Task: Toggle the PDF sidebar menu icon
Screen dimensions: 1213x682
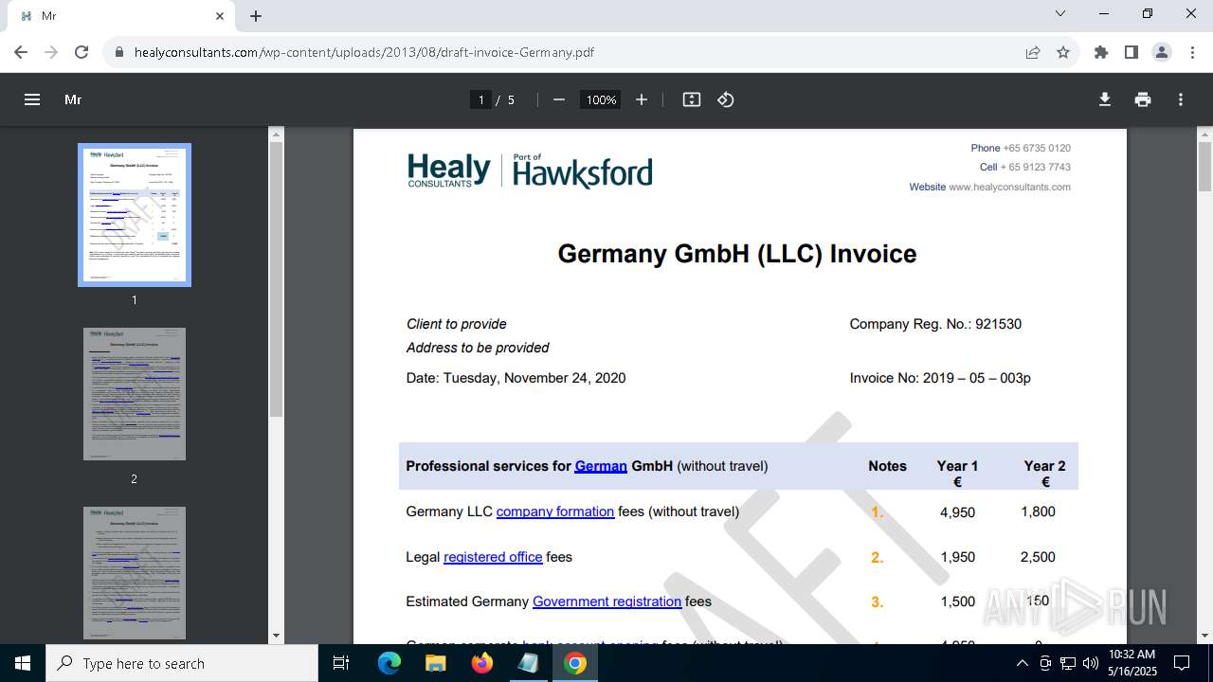Action: pos(32,99)
